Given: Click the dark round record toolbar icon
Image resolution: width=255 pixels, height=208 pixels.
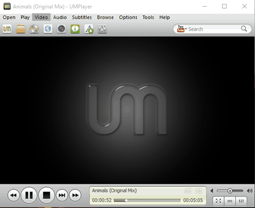Looking at the screenshot, I should pos(61,29).
